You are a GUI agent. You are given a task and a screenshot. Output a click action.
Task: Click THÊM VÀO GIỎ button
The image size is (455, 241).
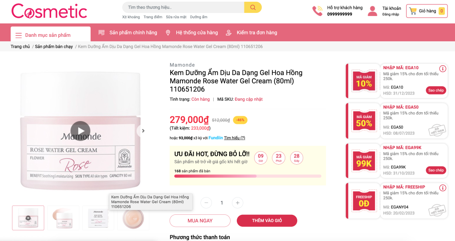pos(267,221)
